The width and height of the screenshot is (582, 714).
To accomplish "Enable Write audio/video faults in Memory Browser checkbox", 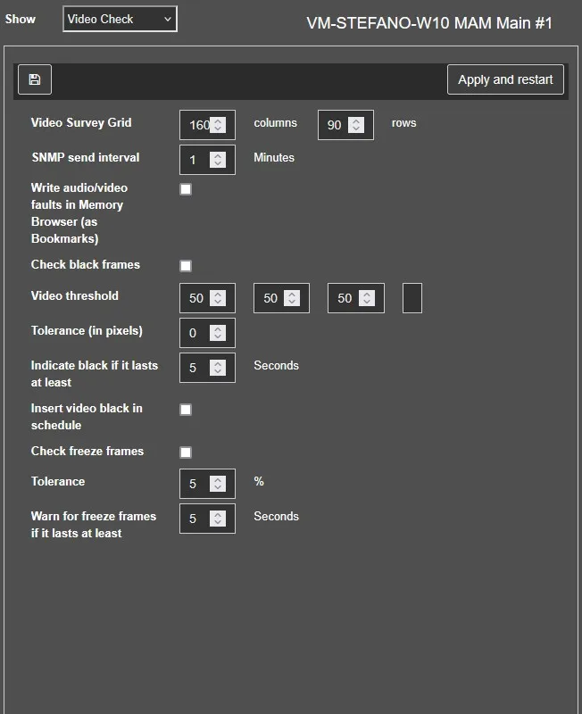I will pos(186,189).
